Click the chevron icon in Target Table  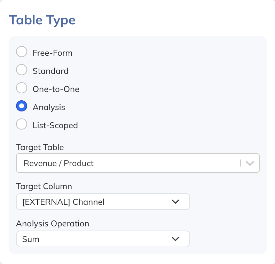point(250,163)
